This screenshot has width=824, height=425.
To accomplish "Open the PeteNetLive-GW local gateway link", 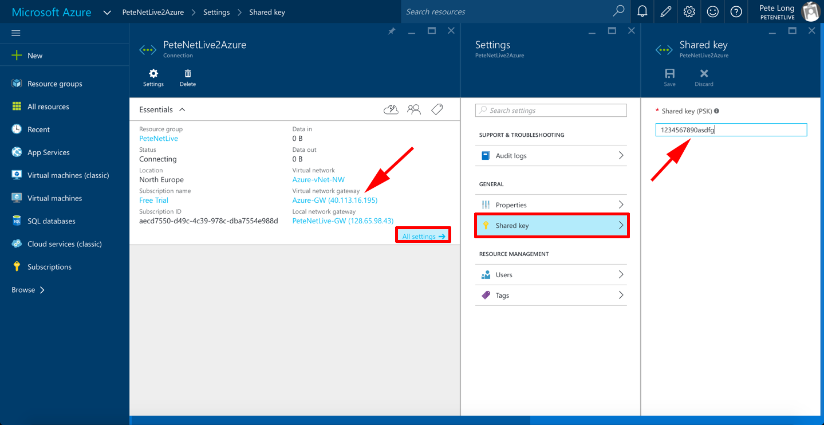I will [x=343, y=221].
